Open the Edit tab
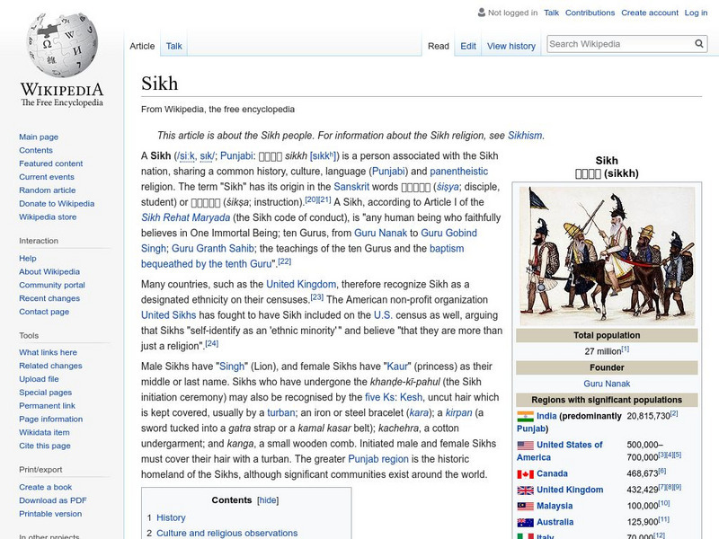 (468, 46)
